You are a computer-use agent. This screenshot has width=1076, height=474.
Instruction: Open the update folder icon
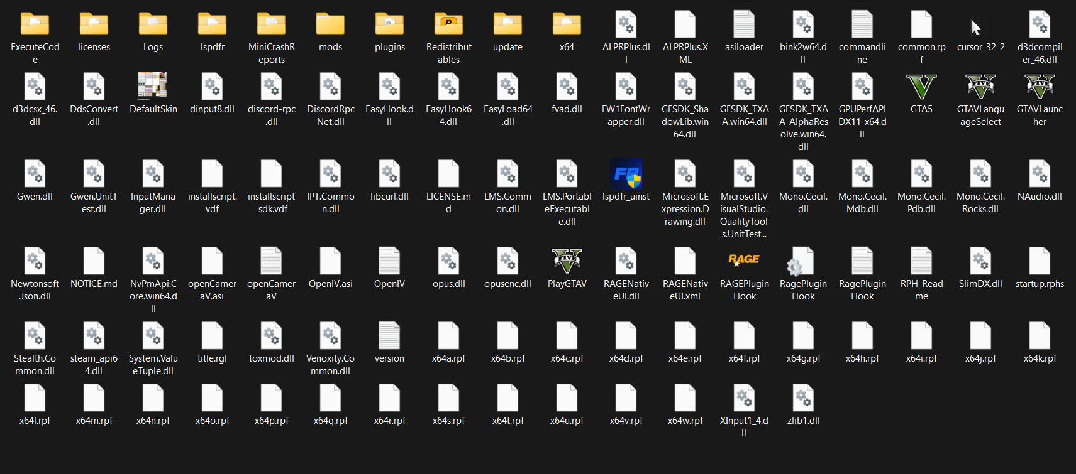(508, 24)
